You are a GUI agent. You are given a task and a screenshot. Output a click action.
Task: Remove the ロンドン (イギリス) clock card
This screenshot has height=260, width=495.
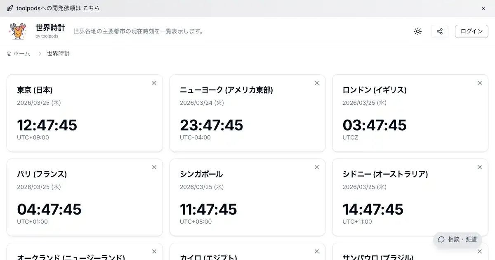pyautogui.click(x=480, y=83)
